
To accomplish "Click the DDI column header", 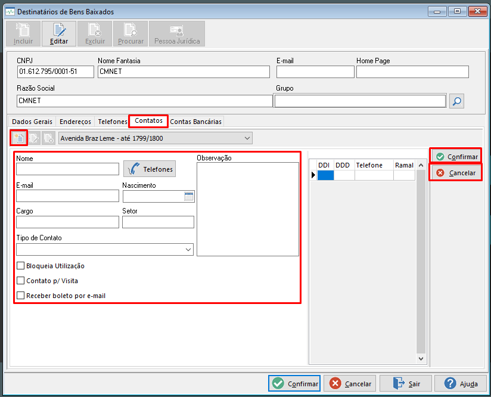I will click(325, 165).
